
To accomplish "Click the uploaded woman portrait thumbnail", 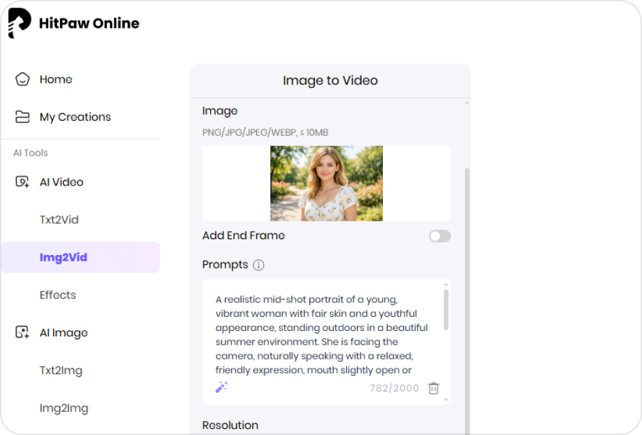I will coord(326,184).
